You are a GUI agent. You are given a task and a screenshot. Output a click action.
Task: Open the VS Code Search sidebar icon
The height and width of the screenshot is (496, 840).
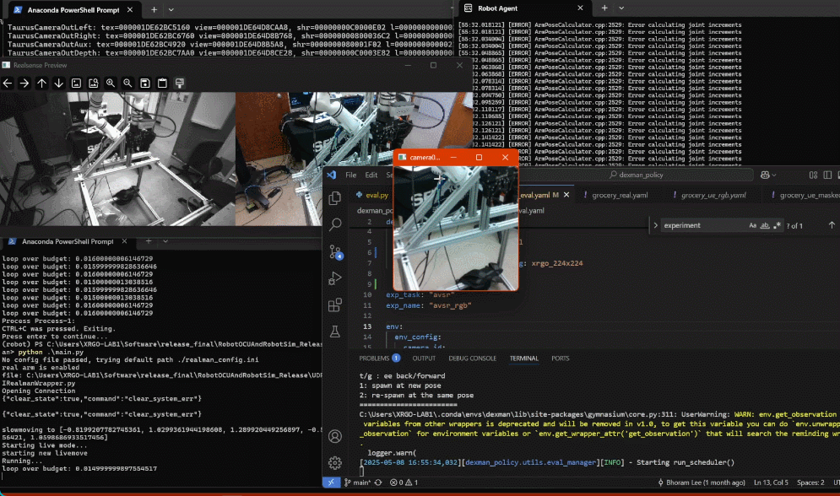(335, 224)
